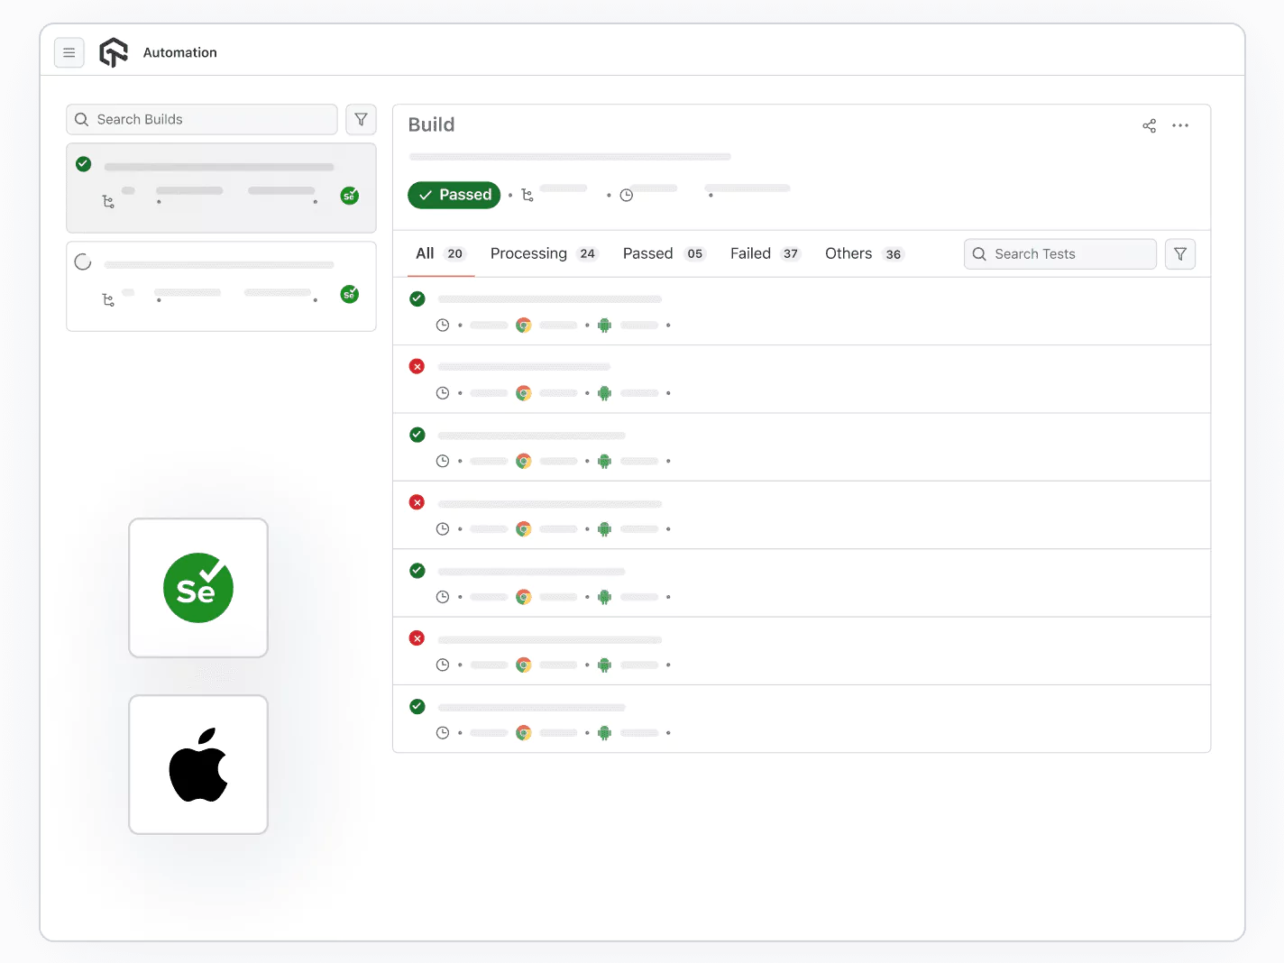Click the Chrome browser icon on first test row
The image size is (1284, 963).
(524, 325)
